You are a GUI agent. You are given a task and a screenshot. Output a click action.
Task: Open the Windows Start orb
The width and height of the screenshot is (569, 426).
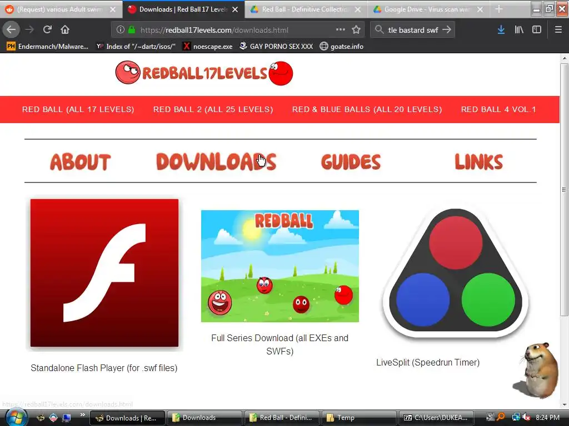[x=16, y=417]
